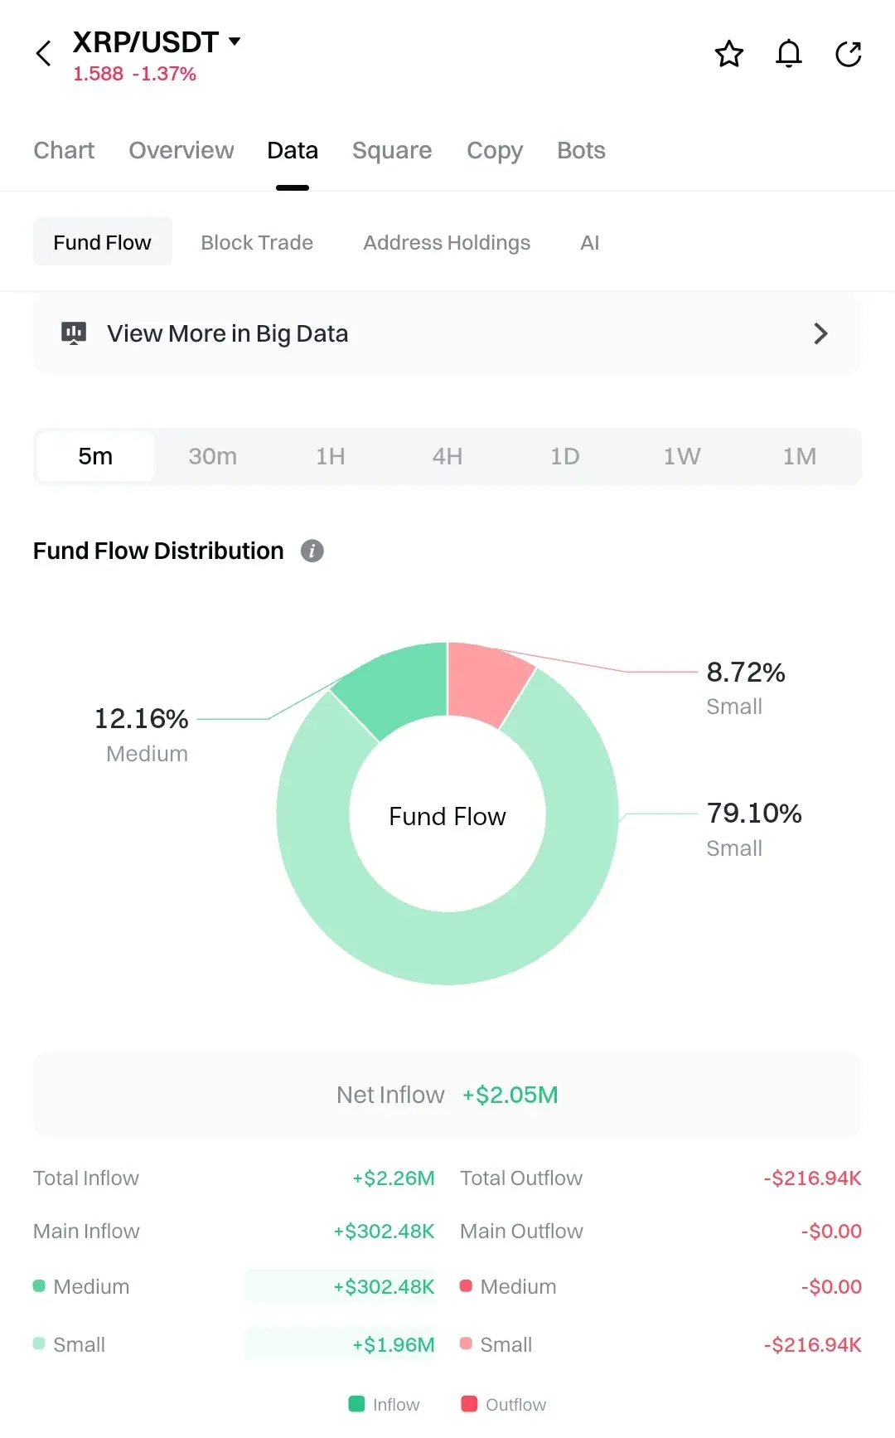Add XRP/USDT to favorites with star
The width and height of the screenshot is (895, 1438).
point(729,54)
